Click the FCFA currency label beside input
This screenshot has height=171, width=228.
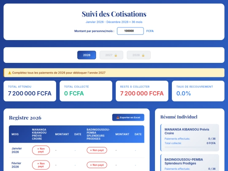[x=150, y=31]
